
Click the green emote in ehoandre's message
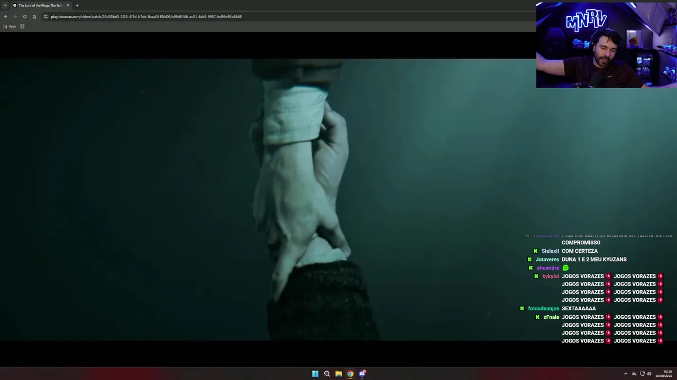click(x=565, y=268)
